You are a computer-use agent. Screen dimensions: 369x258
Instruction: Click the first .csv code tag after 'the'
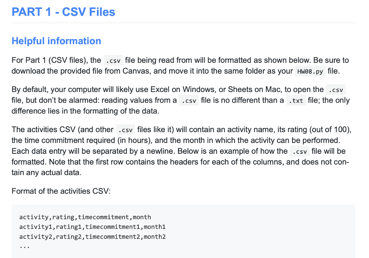click(x=113, y=60)
